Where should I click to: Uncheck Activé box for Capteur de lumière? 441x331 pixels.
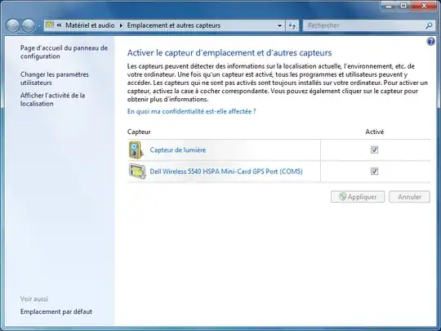(374, 150)
